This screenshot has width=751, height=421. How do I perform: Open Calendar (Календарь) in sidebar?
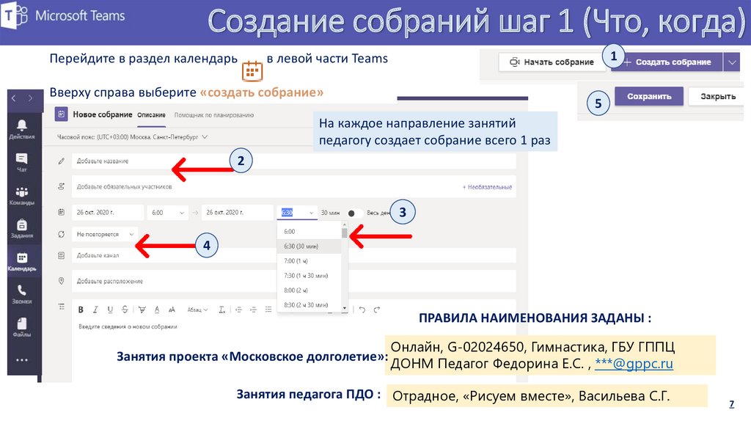(21, 262)
